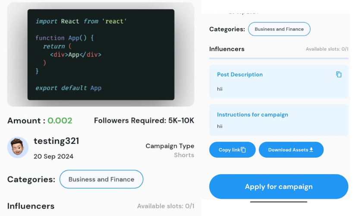
Task: Click the copy icon on Copy link button
Action: point(243,150)
